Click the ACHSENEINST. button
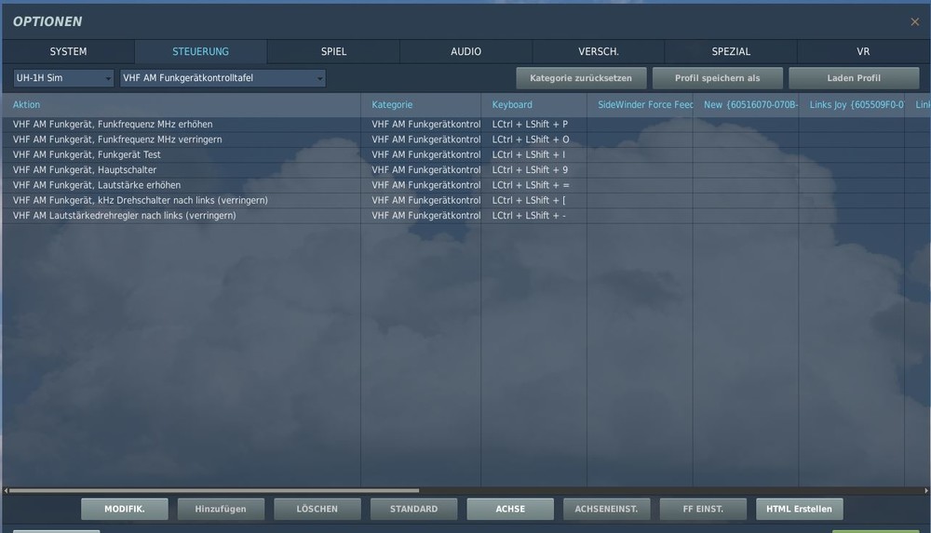Screen dimensions: 931x533 point(606,509)
